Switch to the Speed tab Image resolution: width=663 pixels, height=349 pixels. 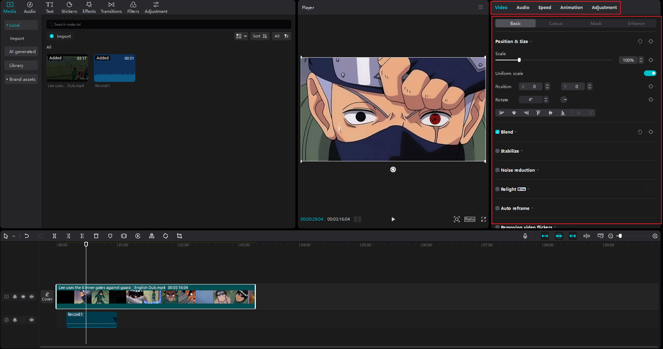click(544, 7)
